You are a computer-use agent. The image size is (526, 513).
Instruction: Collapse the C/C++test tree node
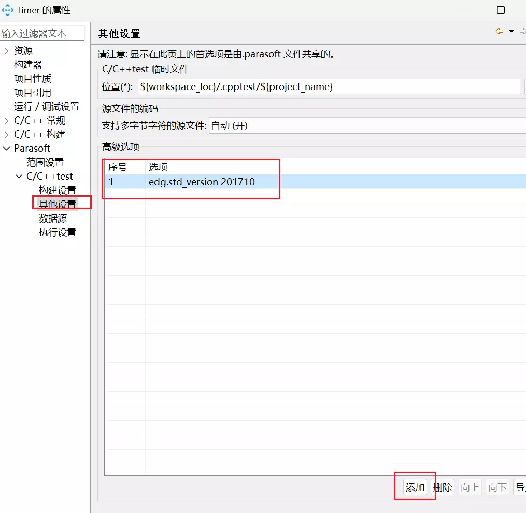pos(19,177)
